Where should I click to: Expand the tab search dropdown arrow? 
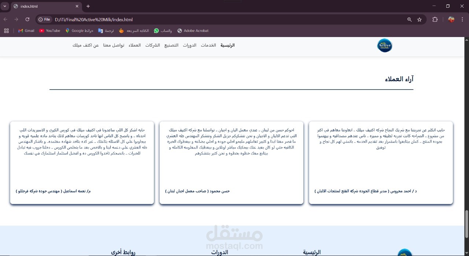[x=5, y=6]
